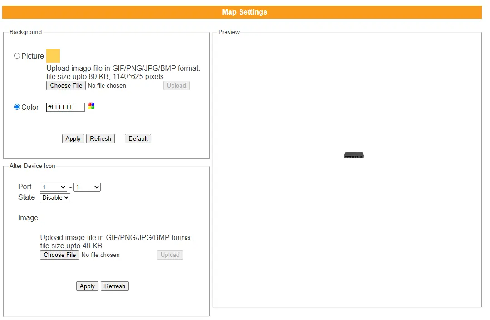Click the Preview panel label
Image resolution: width=490 pixels, height=320 pixels.
229,32
